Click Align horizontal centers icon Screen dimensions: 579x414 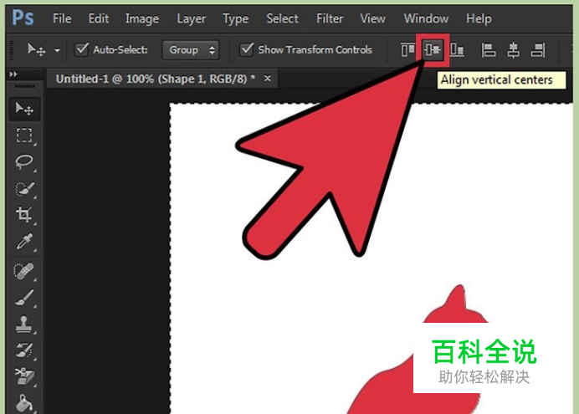pyautogui.click(x=513, y=50)
